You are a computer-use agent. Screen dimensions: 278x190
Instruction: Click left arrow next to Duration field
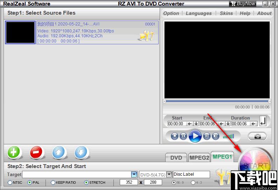coord(253,124)
